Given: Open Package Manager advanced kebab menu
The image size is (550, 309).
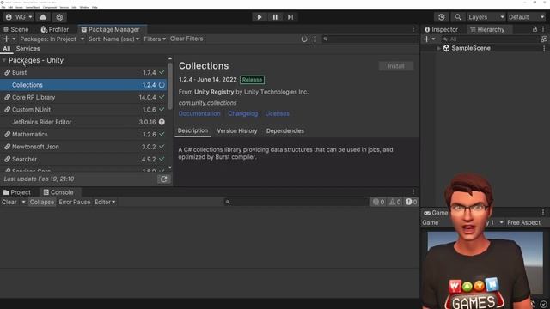Looking at the screenshot, I should click(x=315, y=39).
